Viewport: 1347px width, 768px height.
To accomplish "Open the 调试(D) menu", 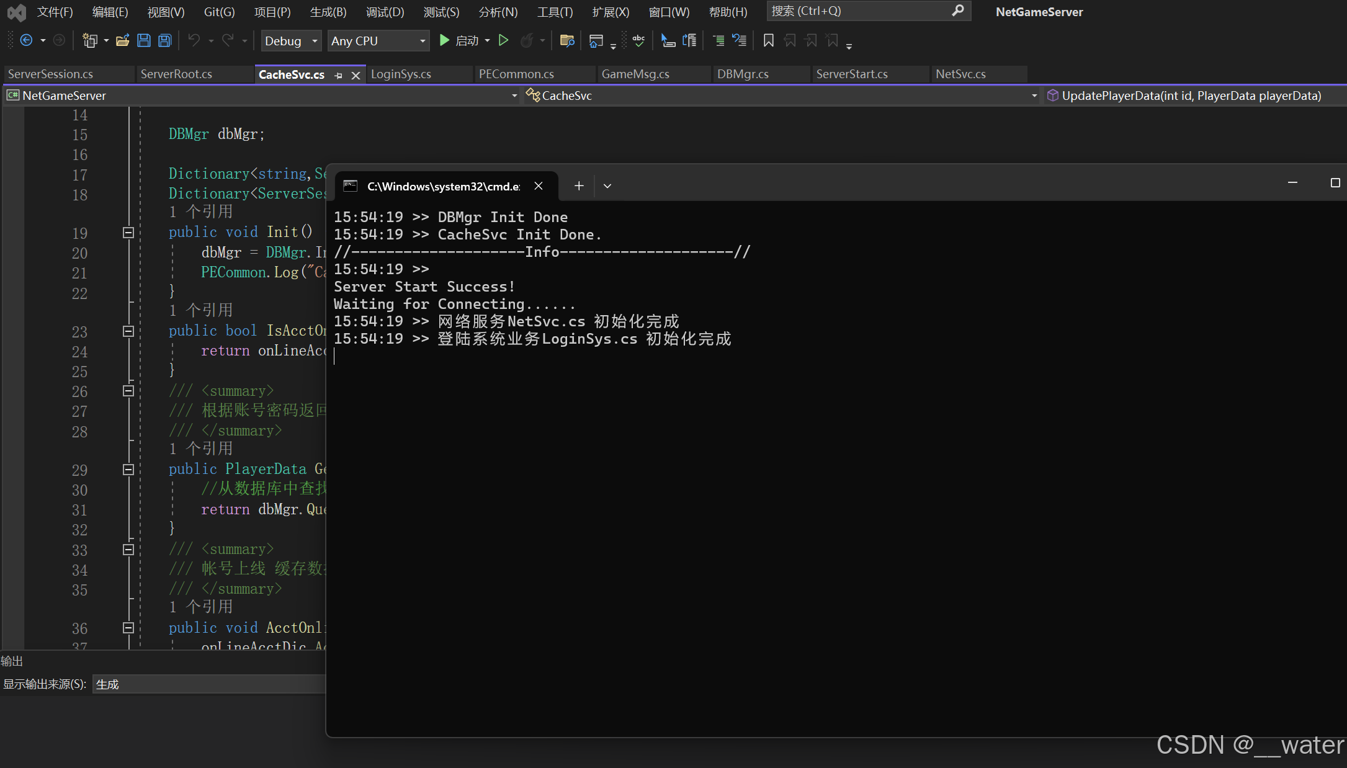I will (x=385, y=12).
